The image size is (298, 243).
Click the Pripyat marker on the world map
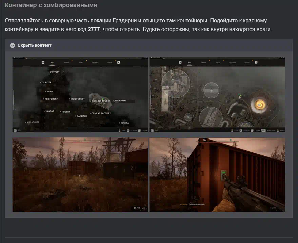[54, 72]
